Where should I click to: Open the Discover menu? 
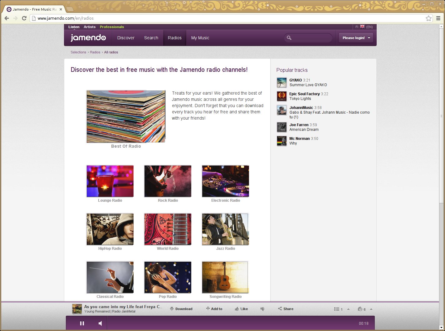point(126,38)
